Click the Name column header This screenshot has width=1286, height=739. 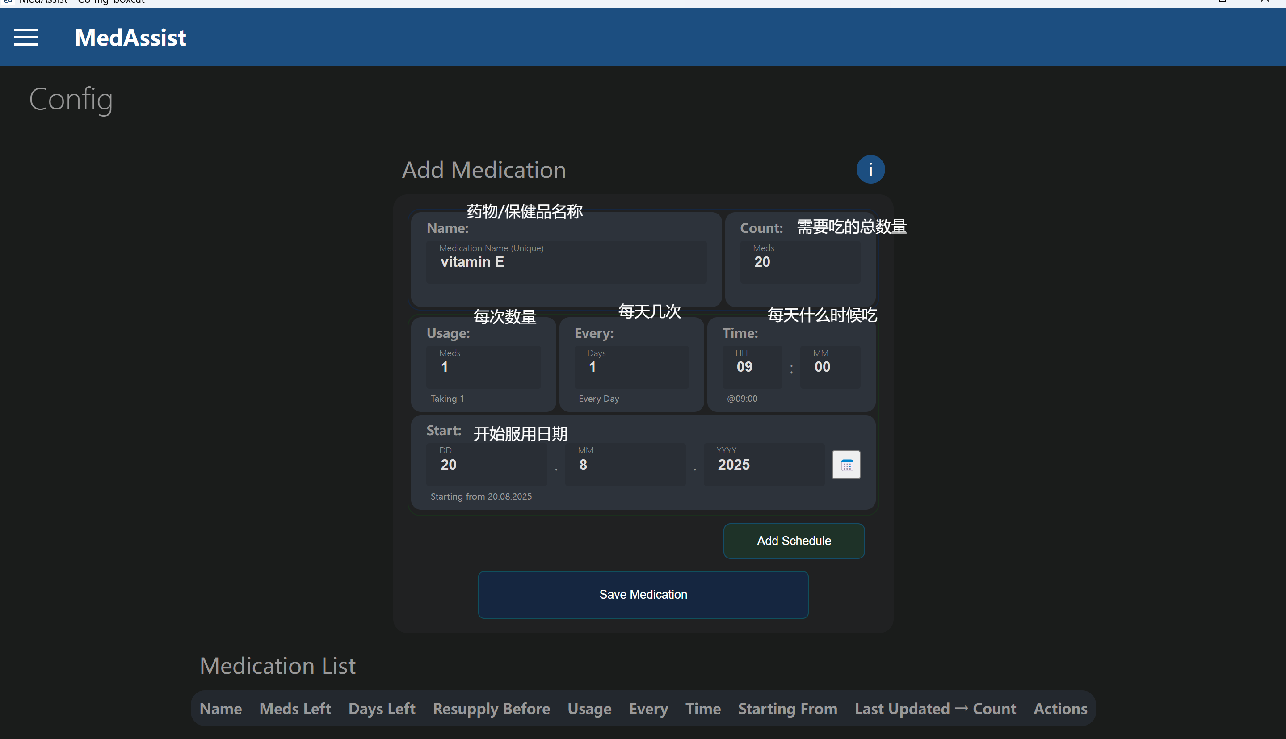coord(221,709)
